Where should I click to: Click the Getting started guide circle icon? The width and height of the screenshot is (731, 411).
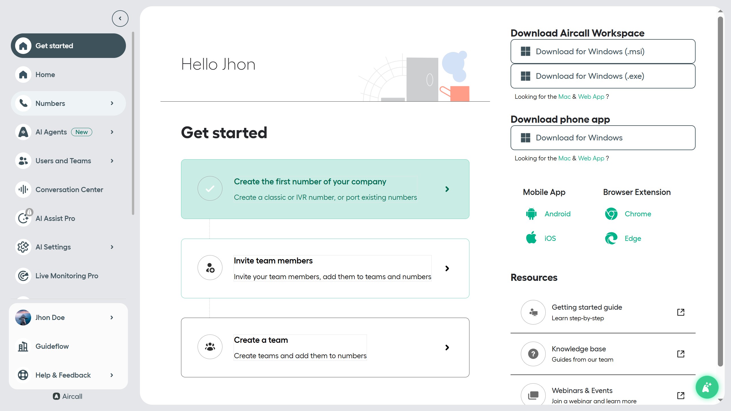pyautogui.click(x=533, y=312)
